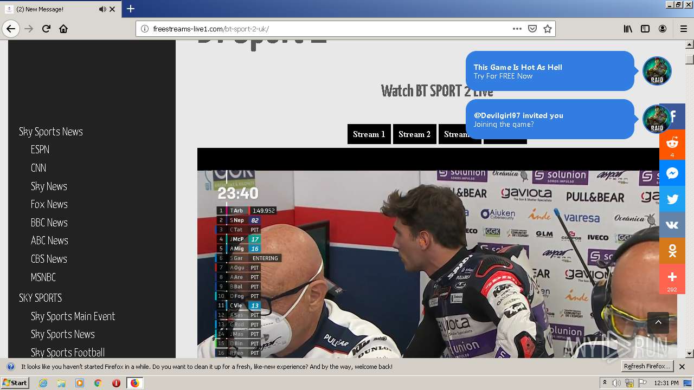Screen dimensions: 694x390
Task: Open the Firefox hamburger menu
Action: [x=683, y=29]
